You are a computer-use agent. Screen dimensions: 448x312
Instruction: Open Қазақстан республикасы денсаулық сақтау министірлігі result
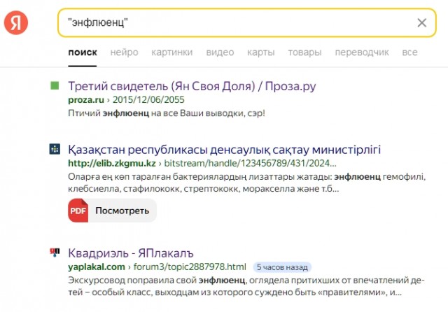(x=224, y=150)
